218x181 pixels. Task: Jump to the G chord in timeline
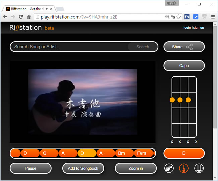tap(49, 153)
